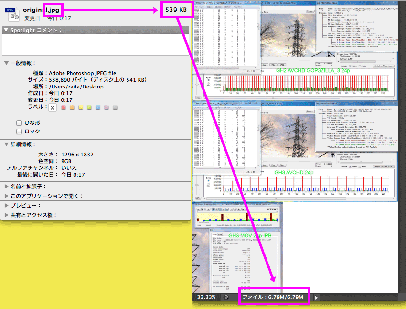Click the window resize grip in bottom corner
The height and width of the screenshot is (309, 406).
(402, 298)
